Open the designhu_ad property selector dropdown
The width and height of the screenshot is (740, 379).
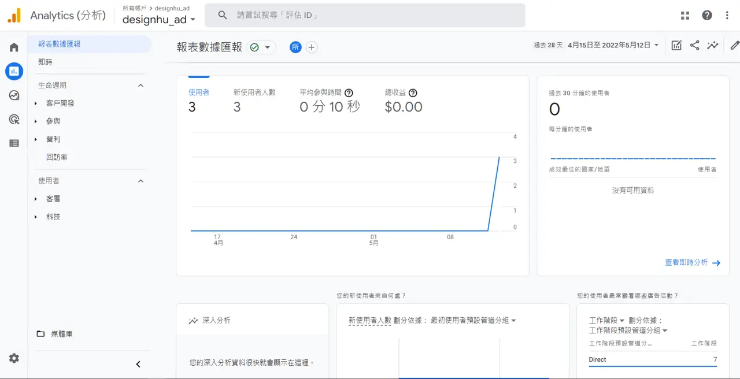[159, 19]
